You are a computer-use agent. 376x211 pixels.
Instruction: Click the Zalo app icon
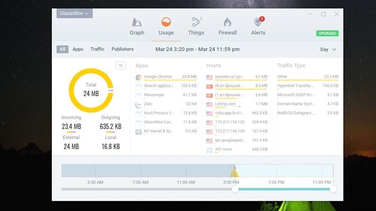[138, 105]
